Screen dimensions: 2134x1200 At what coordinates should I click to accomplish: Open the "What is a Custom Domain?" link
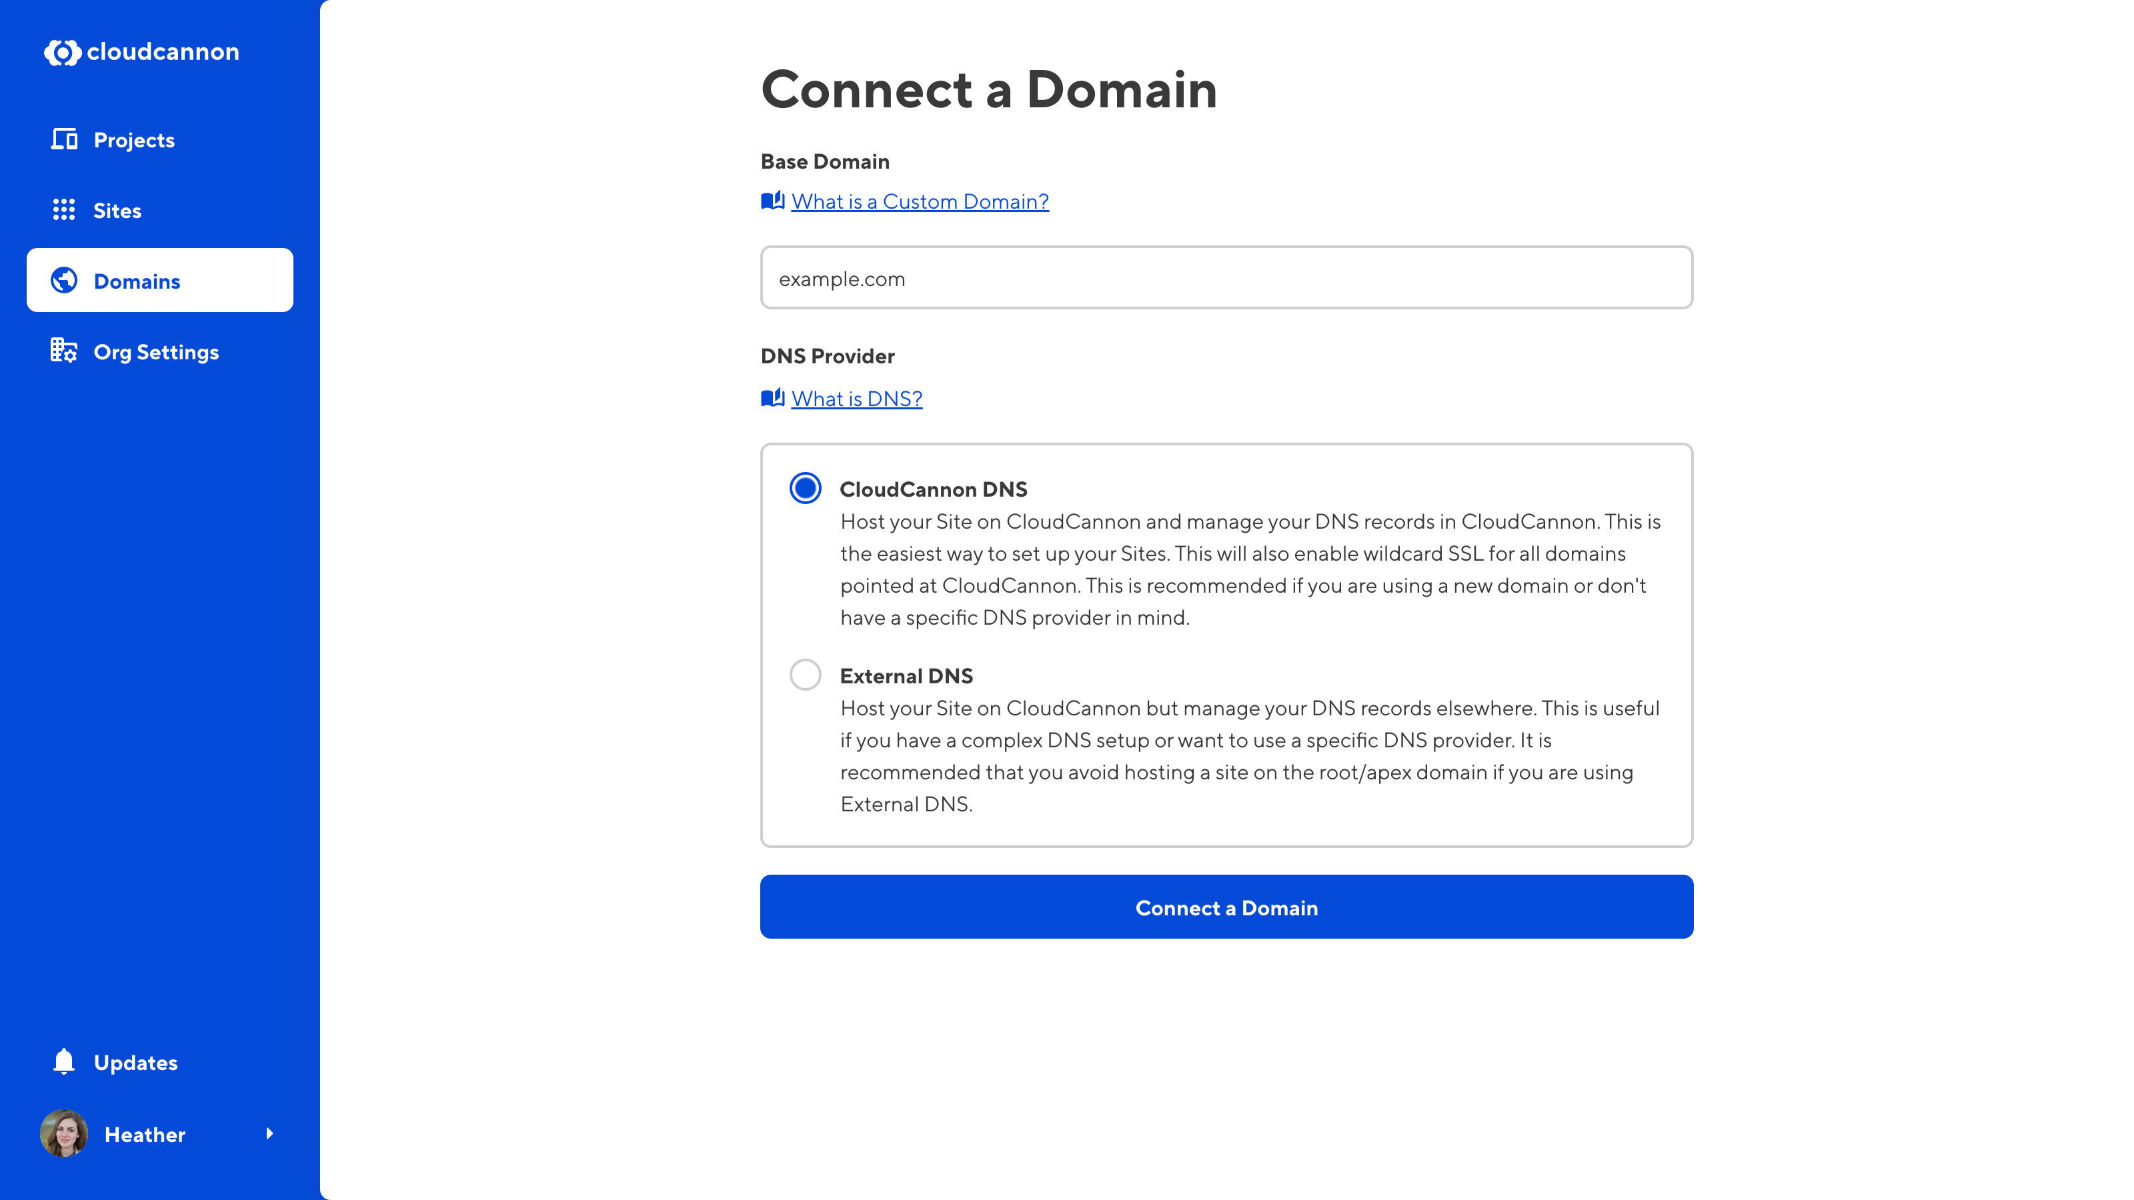click(920, 201)
